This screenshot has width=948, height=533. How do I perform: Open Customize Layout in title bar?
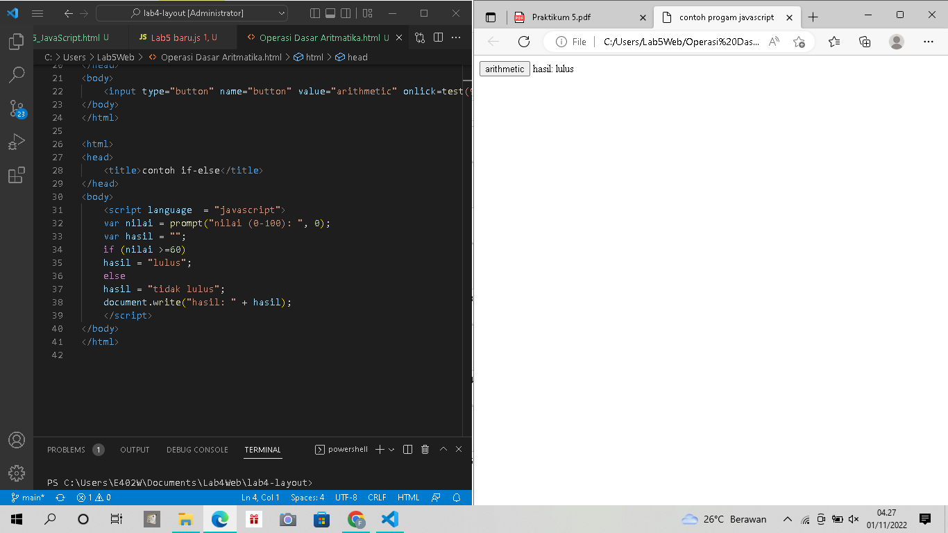pos(368,13)
